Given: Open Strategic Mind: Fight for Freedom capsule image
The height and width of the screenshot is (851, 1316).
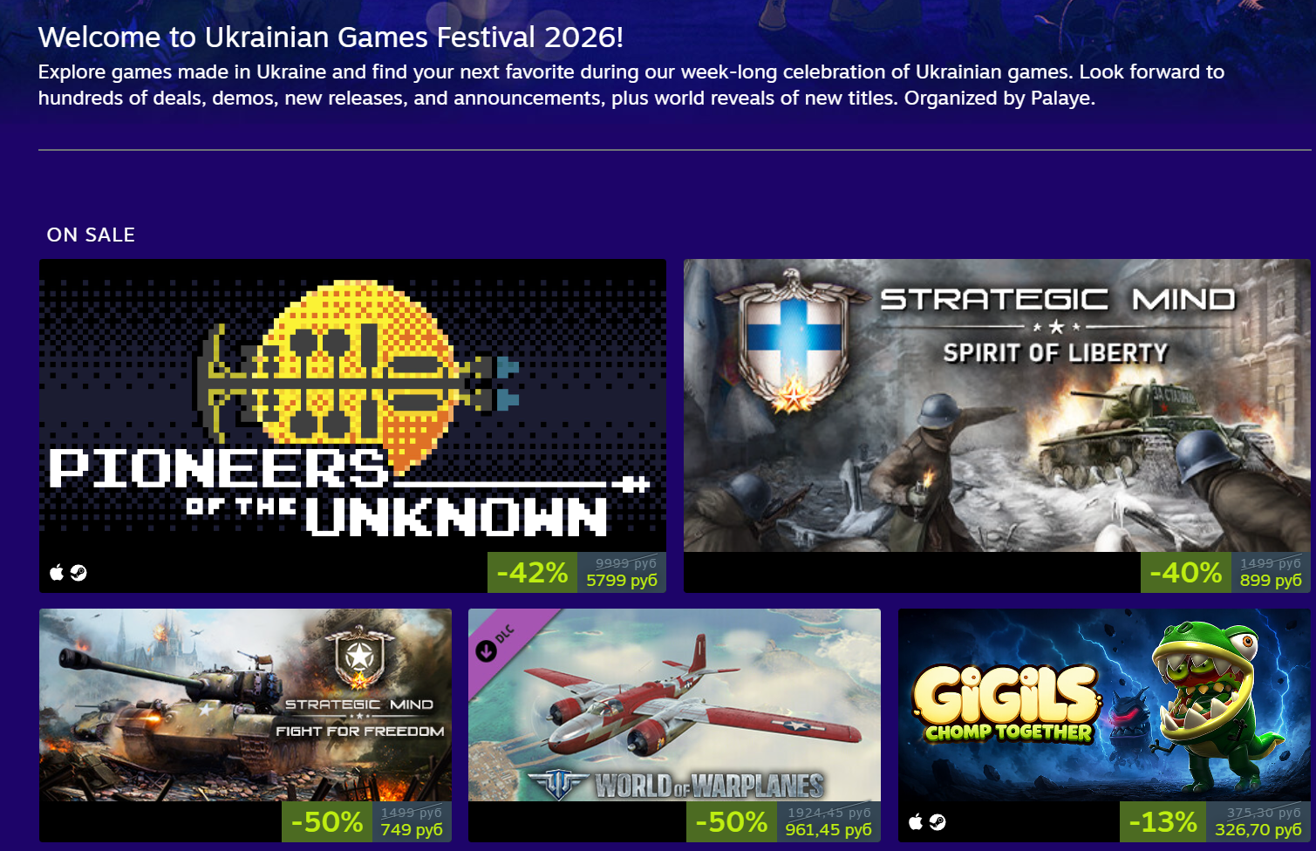Looking at the screenshot, I should click(x=245, y=705).
